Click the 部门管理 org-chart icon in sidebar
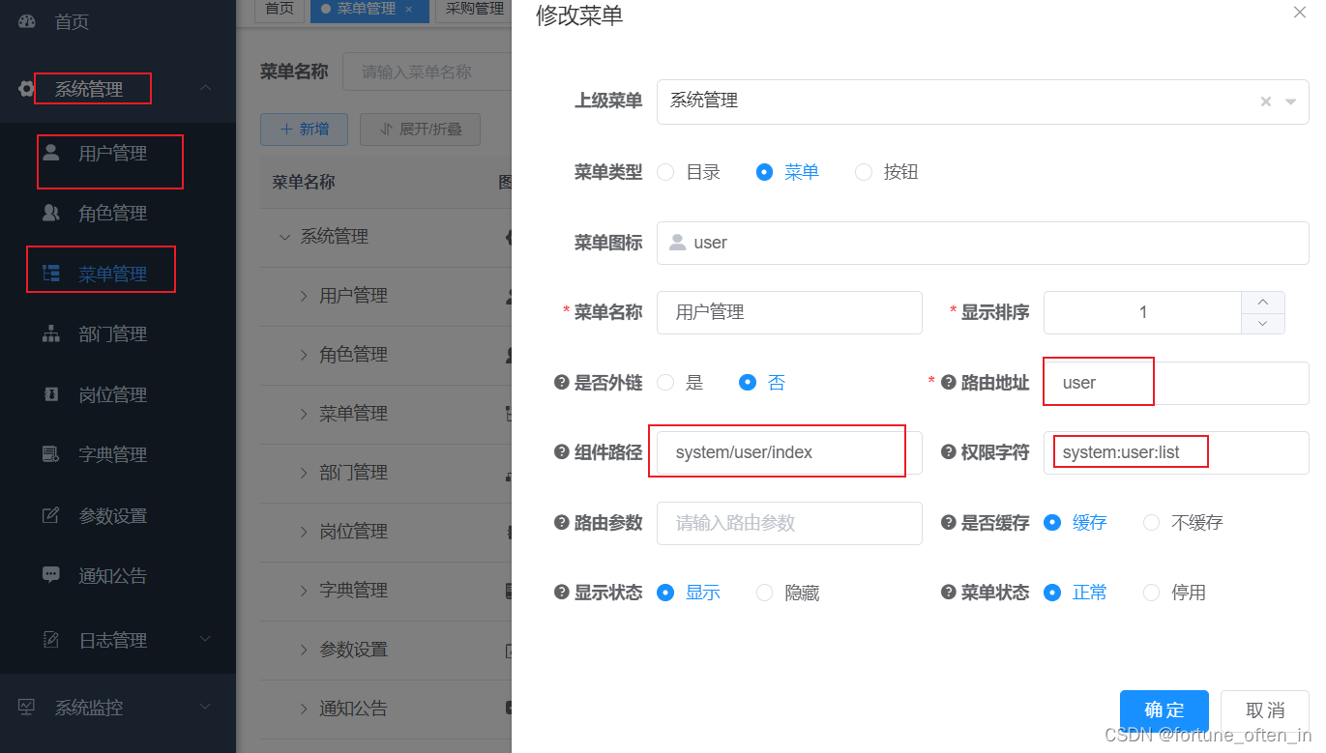1326x753 pixels. 51,334
